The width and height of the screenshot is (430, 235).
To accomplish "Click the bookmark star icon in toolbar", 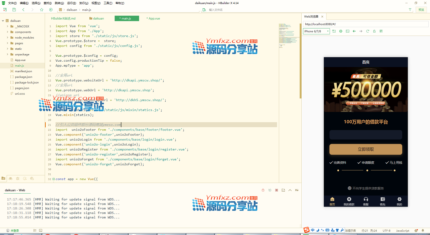I will coord(42,10).
